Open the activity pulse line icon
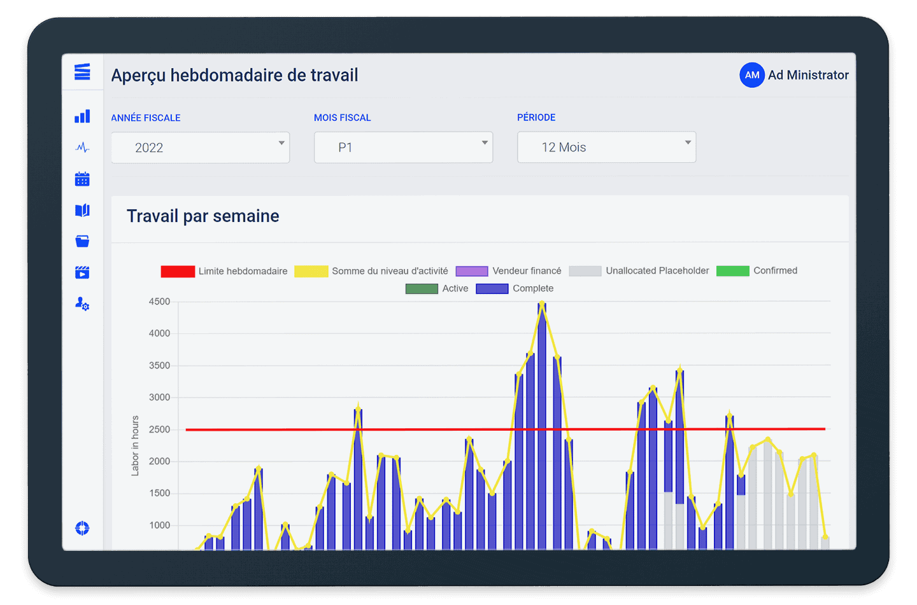Screen dimensions: 917x605 (x=82, y=148)
